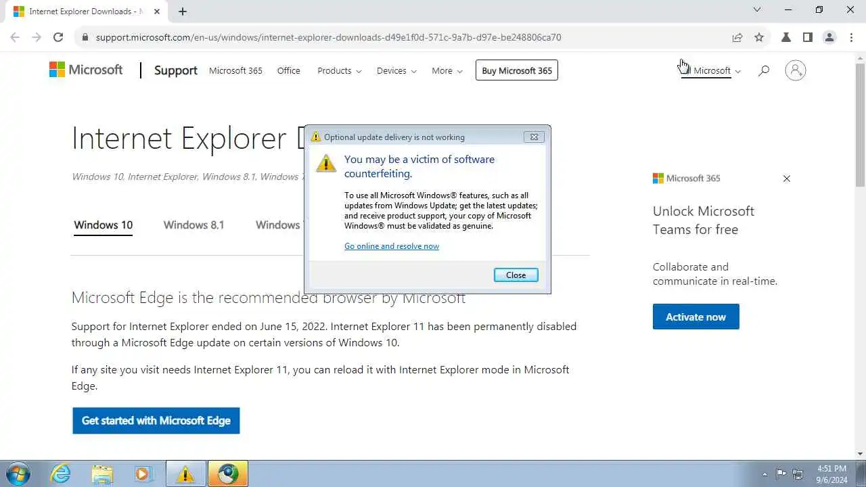Open the Windows Start orb
Image resolution: width=866 pixels, height=487 pixels.
tap(18, 473)
